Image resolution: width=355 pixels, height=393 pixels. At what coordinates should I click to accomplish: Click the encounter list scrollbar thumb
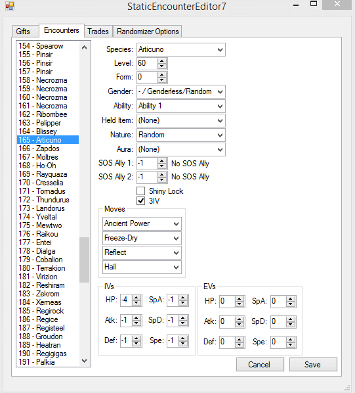click(84, 260)
